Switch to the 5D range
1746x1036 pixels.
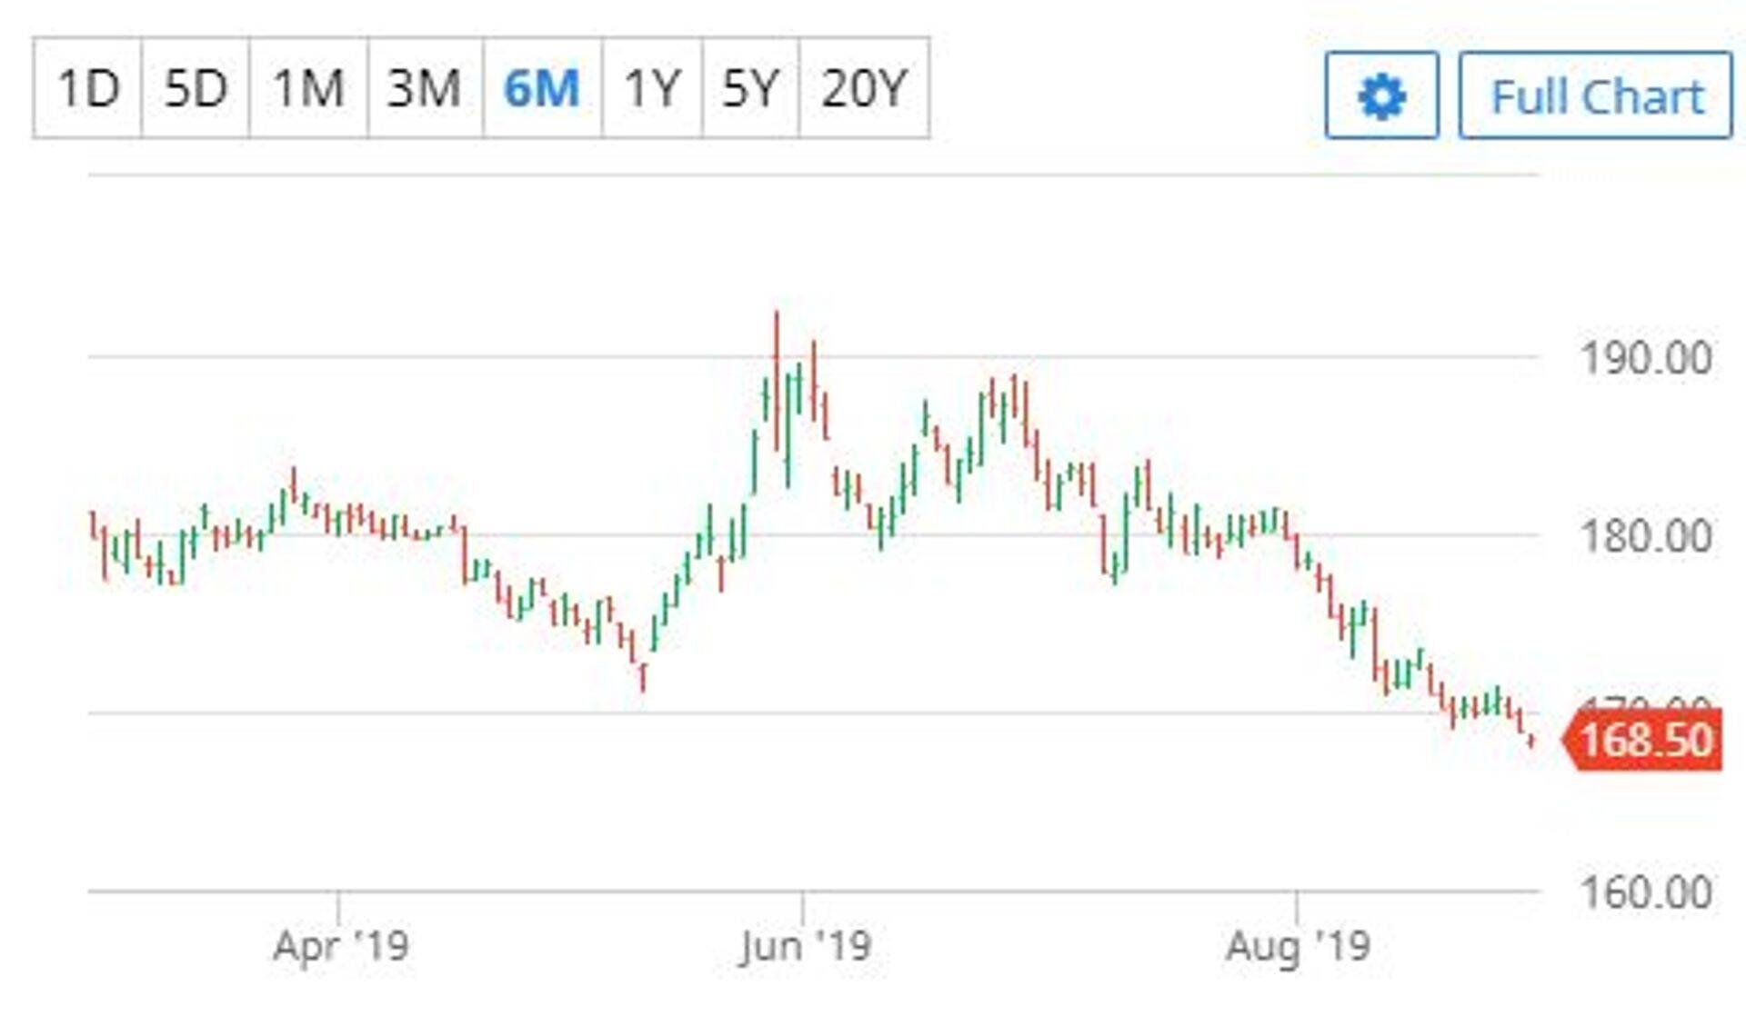195,88
